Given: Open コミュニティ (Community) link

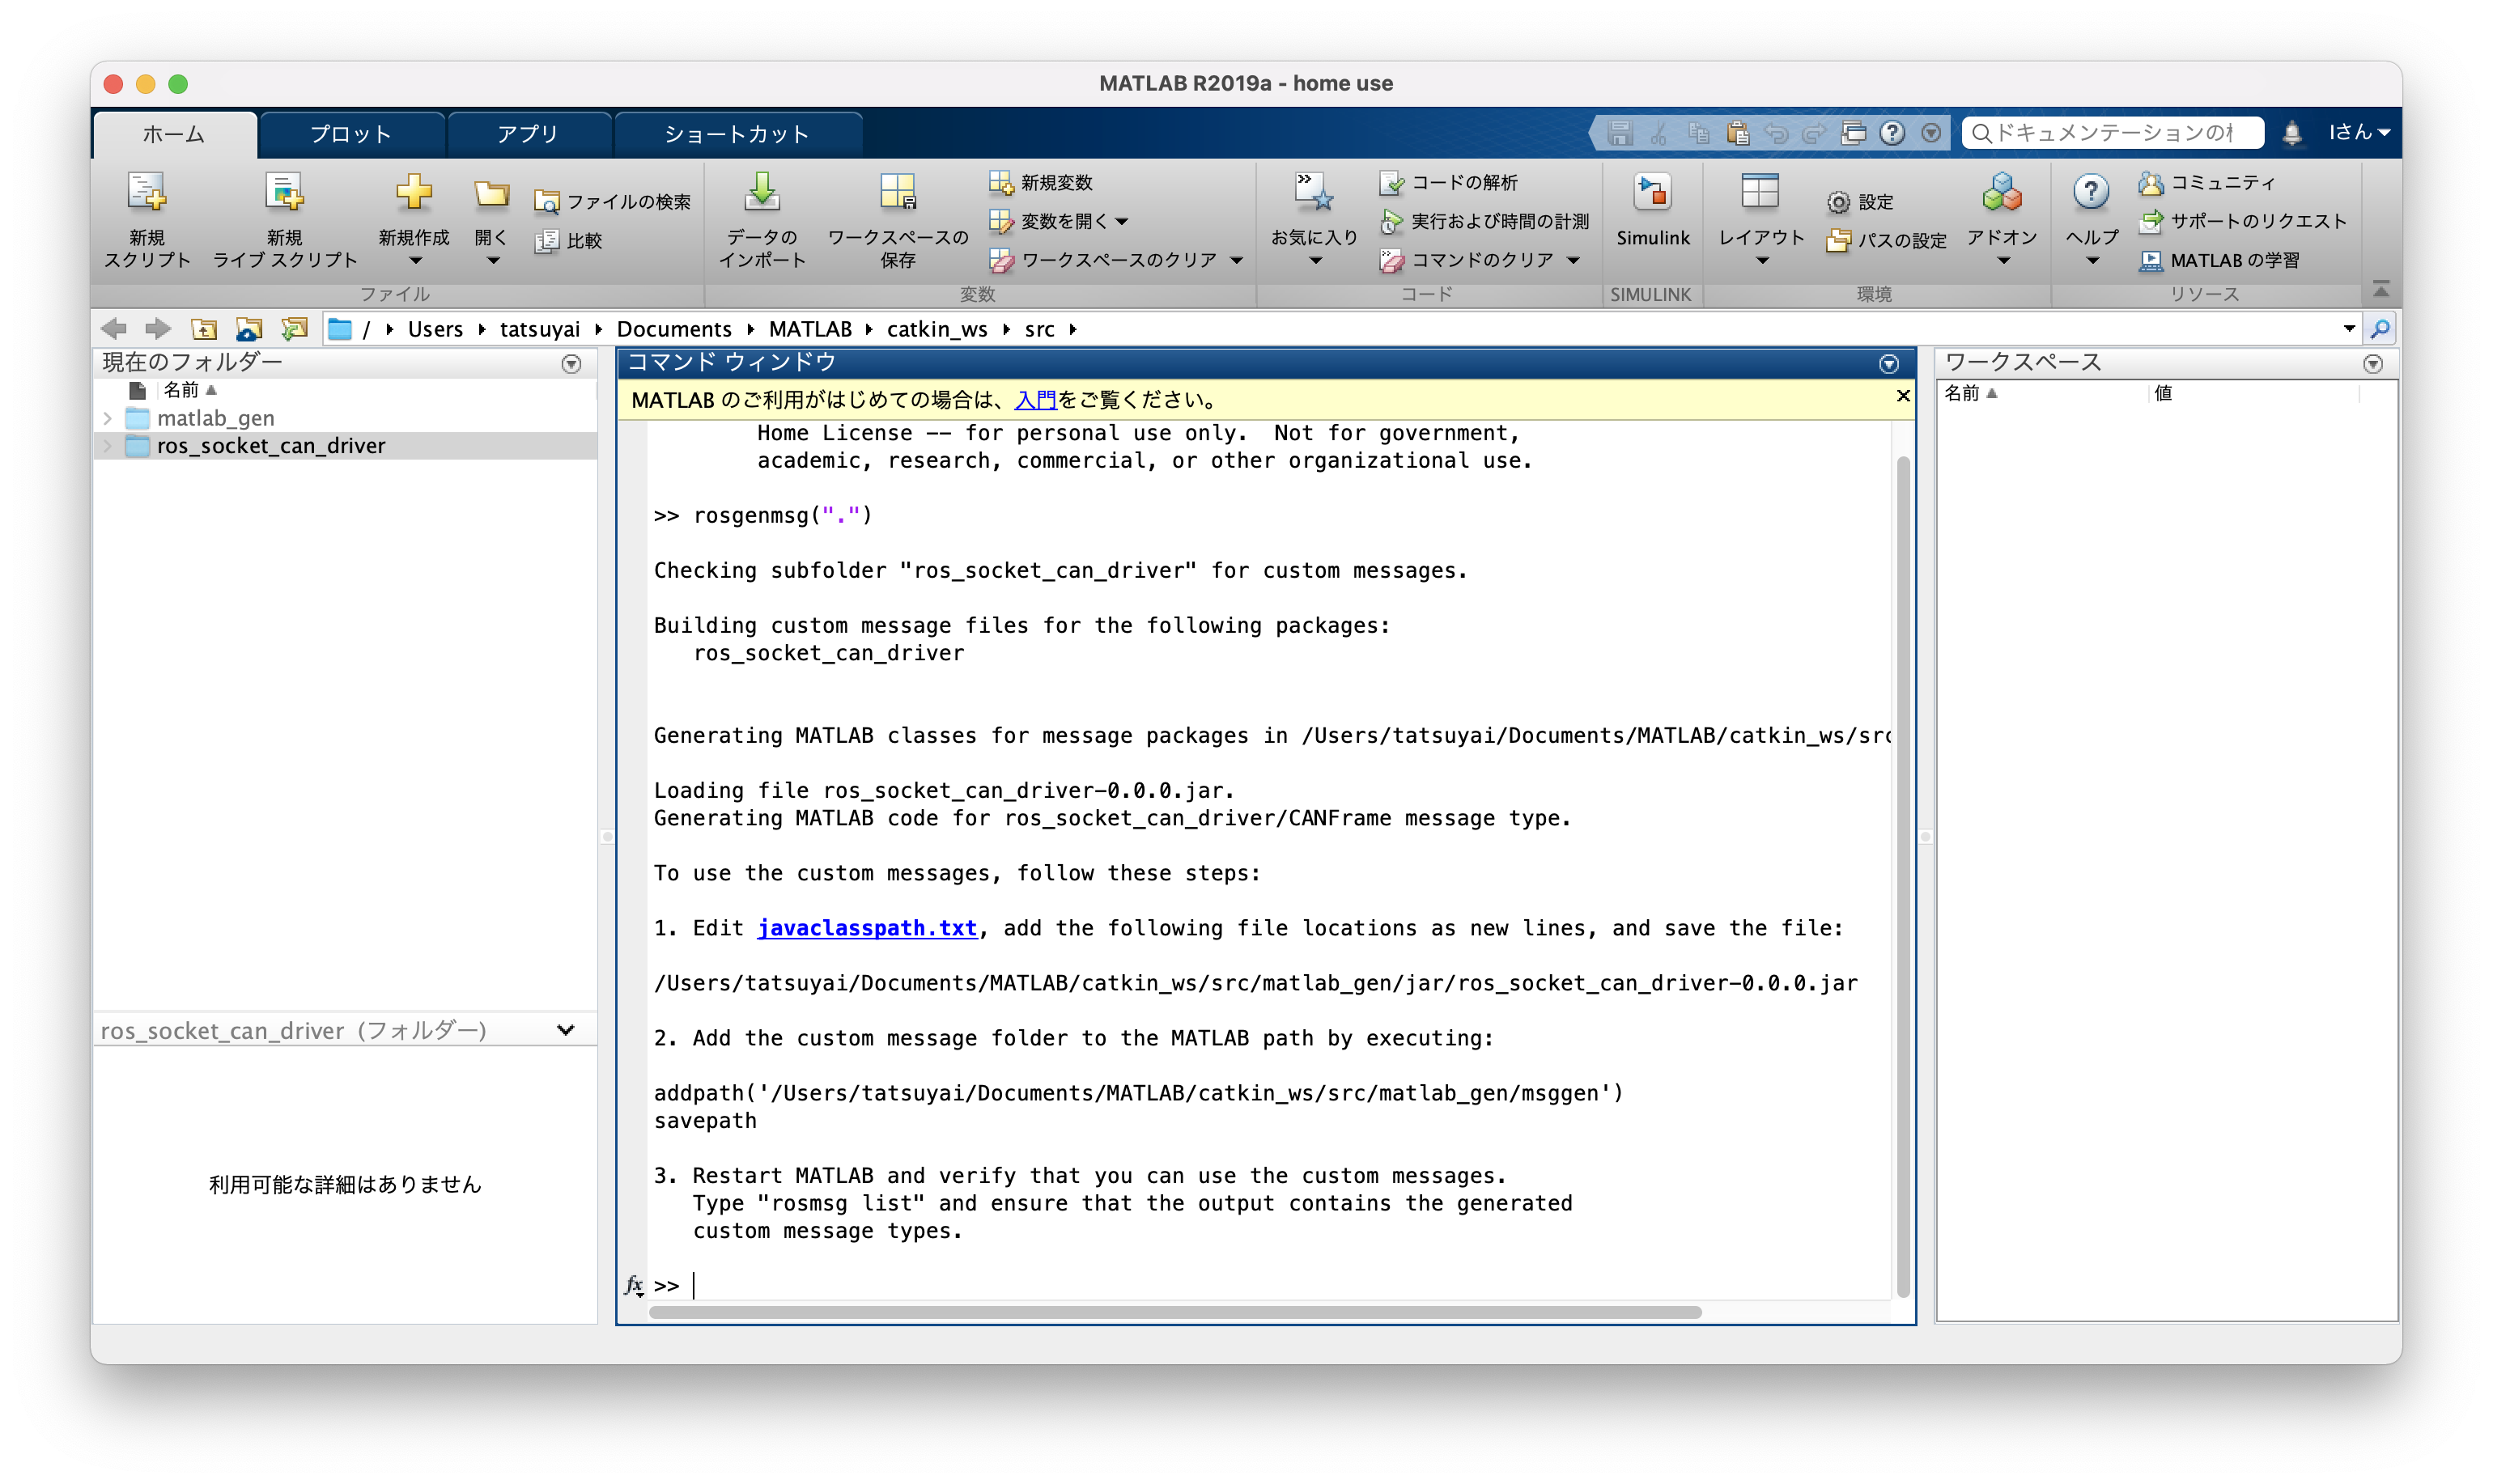Looking at the screenshot, I should tap(2207, 182).
